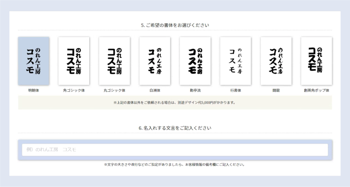Pick the 丸ゴシック体 font sample card

tap(115, 61)
